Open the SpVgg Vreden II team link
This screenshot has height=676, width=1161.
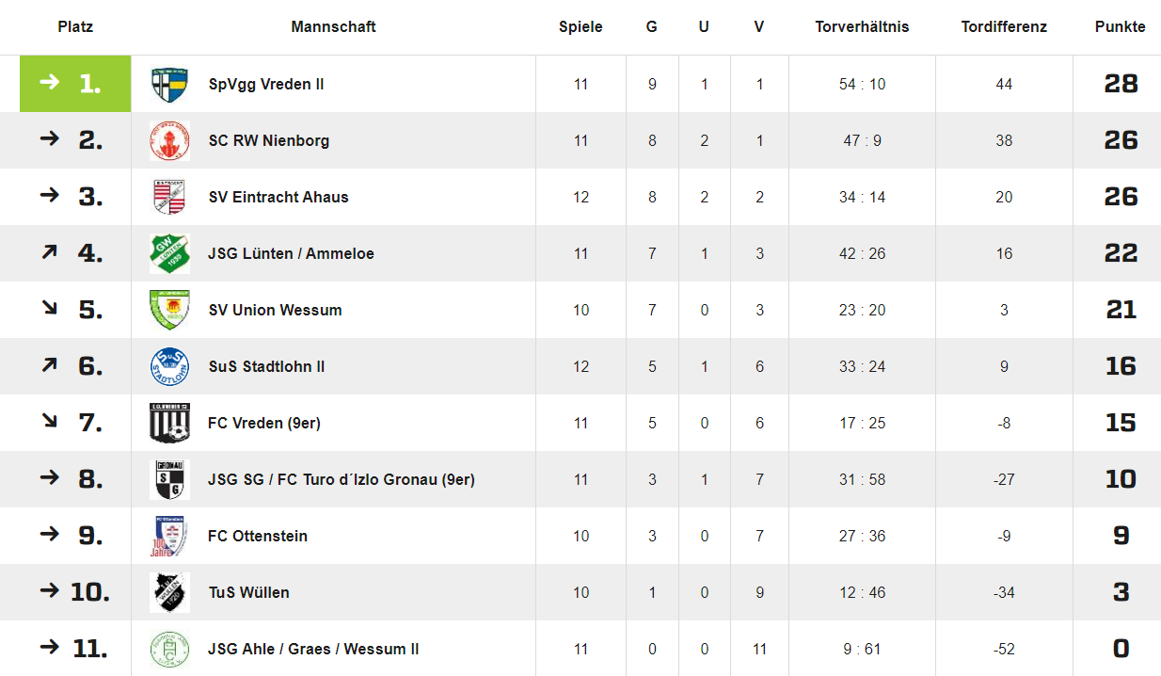pyautogui.click(x=266, y=85)
